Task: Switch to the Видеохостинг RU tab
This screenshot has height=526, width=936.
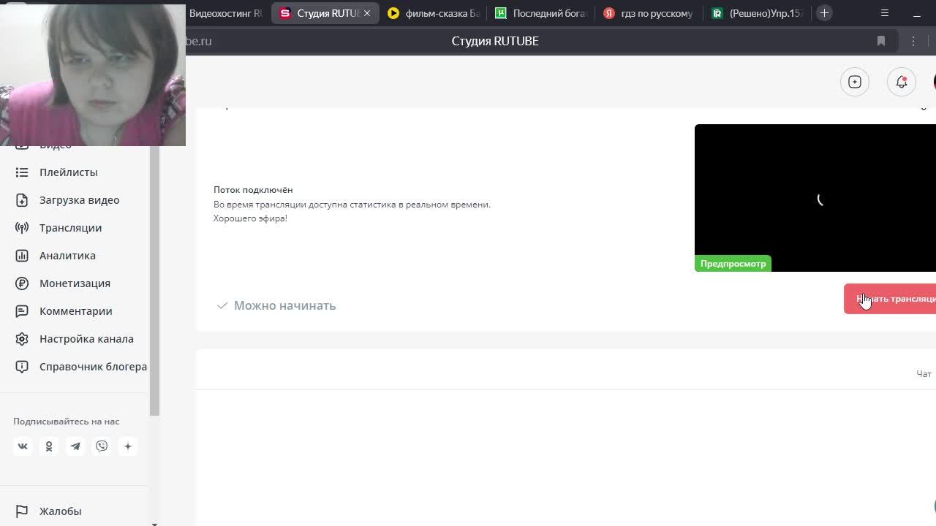Action: tap(227, 13)
